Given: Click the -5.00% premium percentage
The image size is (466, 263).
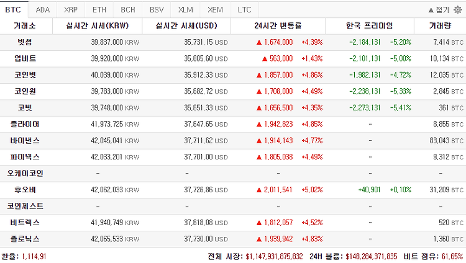Looking at the screenshot, I should (x=401, y=58).
